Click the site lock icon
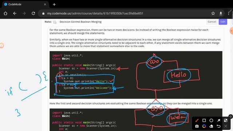This screenshot has width=233, height=131. 43,13
